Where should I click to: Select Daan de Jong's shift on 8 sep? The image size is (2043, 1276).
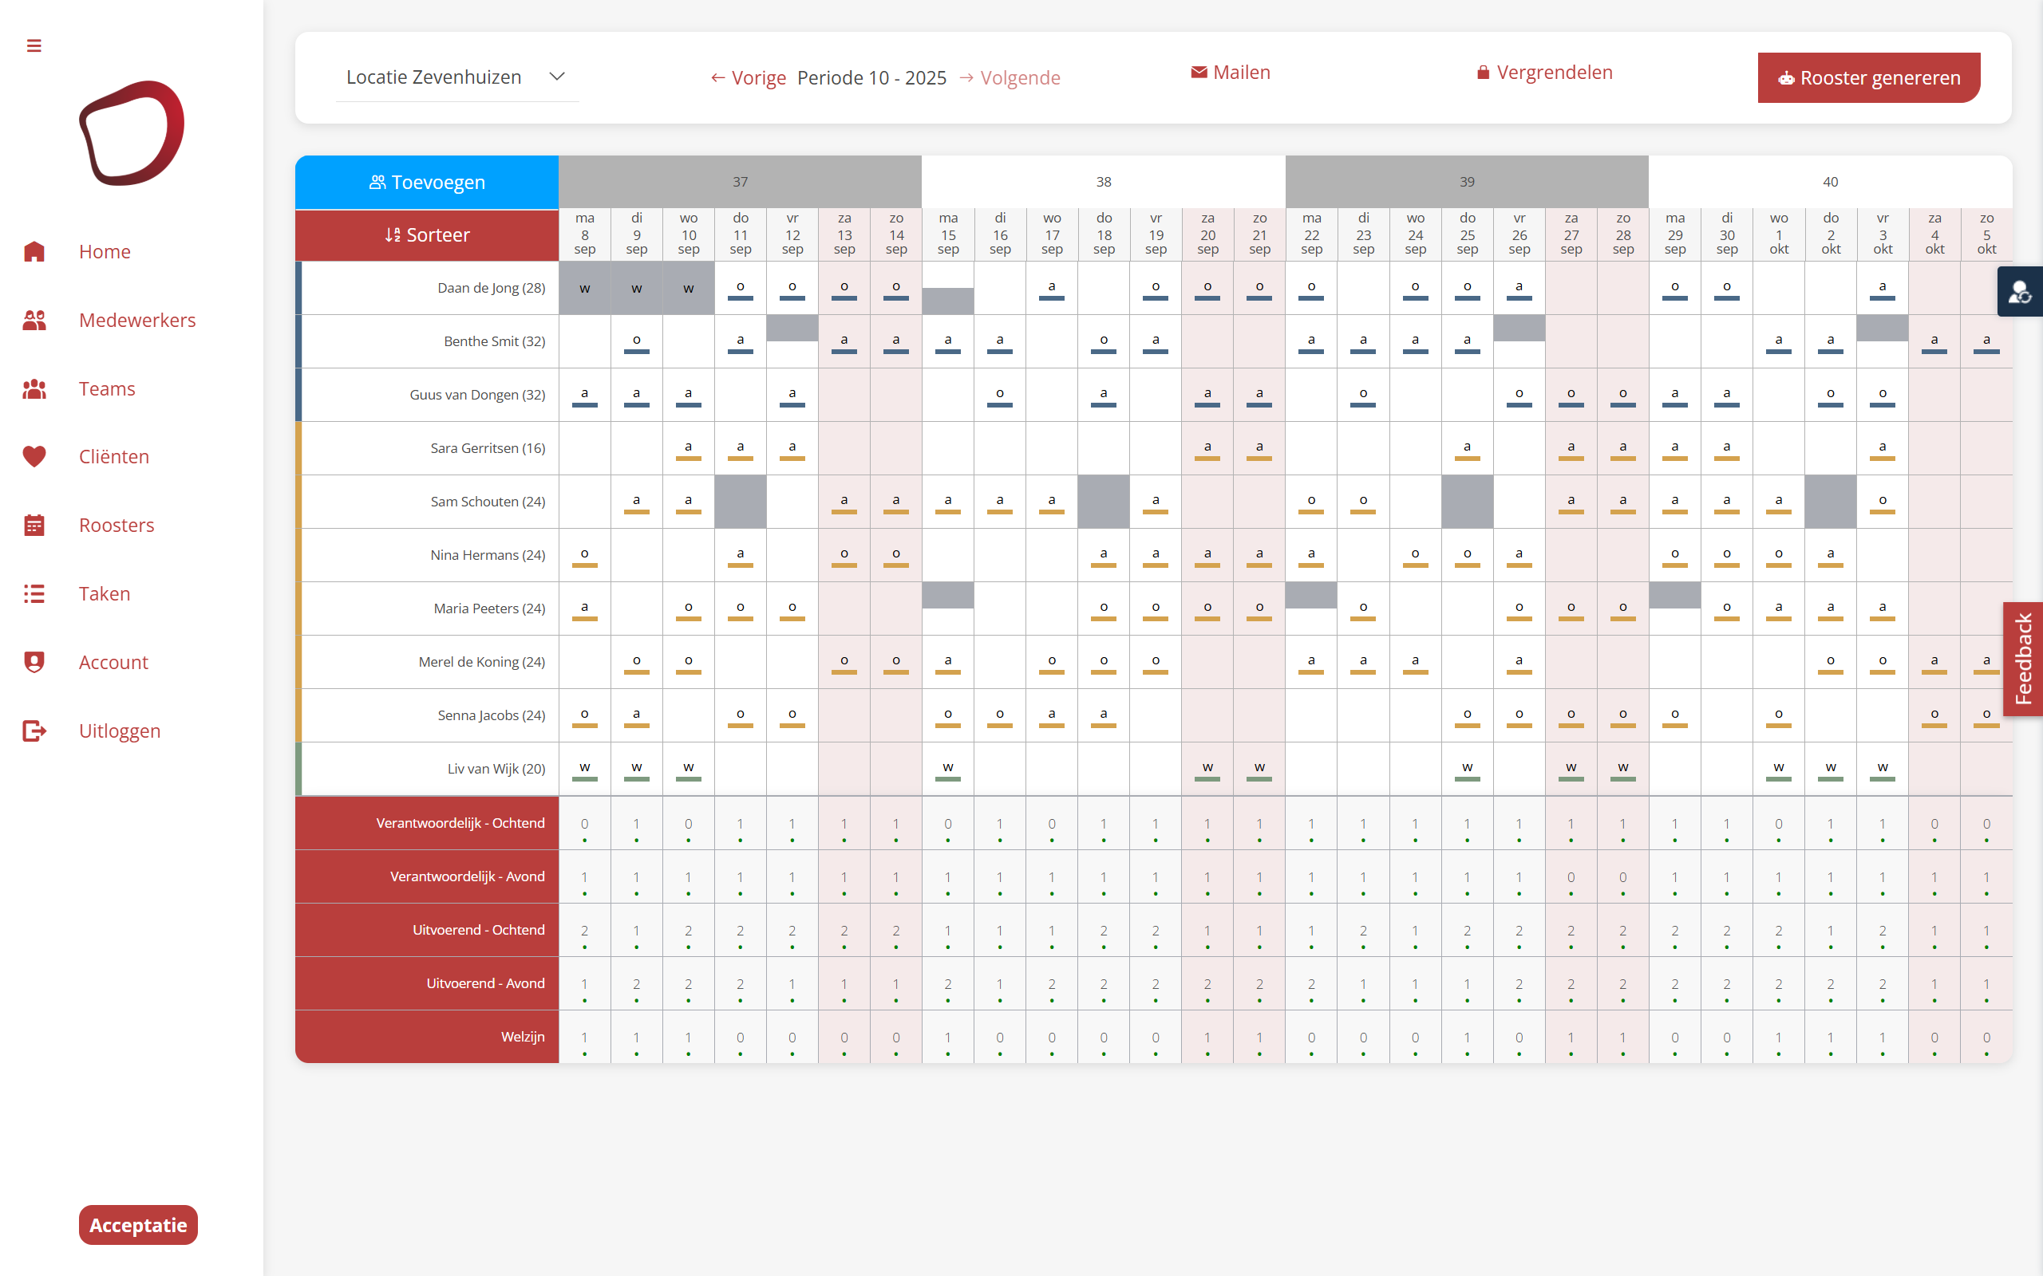click(584, 288)
